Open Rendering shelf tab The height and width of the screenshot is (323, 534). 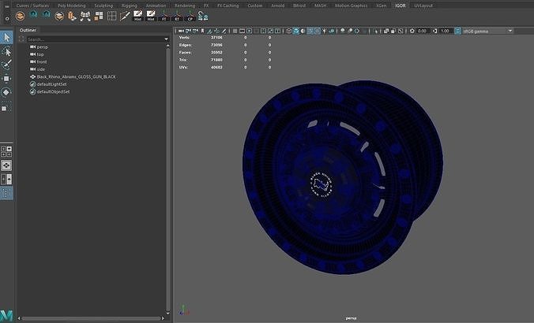[x=185, y=6]
